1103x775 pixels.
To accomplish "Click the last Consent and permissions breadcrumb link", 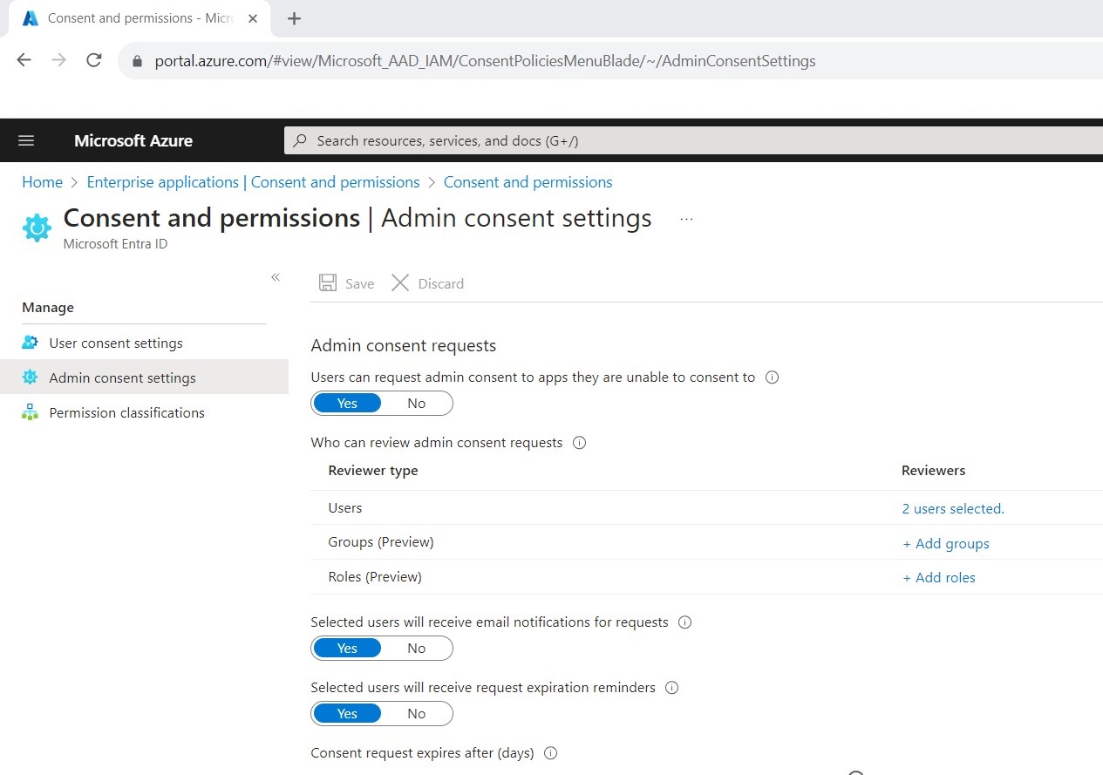I will [x=528, y=182].
